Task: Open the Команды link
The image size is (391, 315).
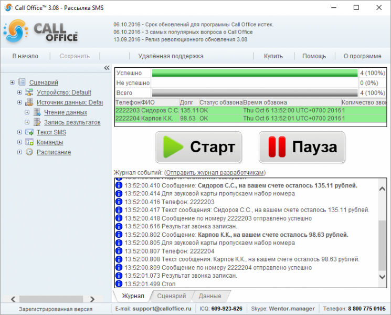Action: point(50,142)
